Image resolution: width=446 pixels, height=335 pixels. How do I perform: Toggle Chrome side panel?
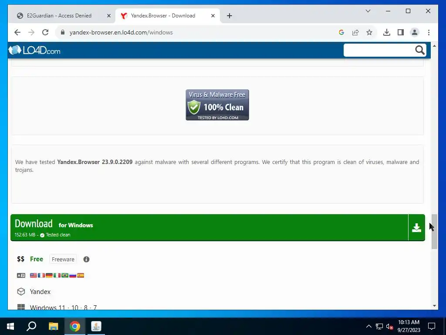pos(401,32)
